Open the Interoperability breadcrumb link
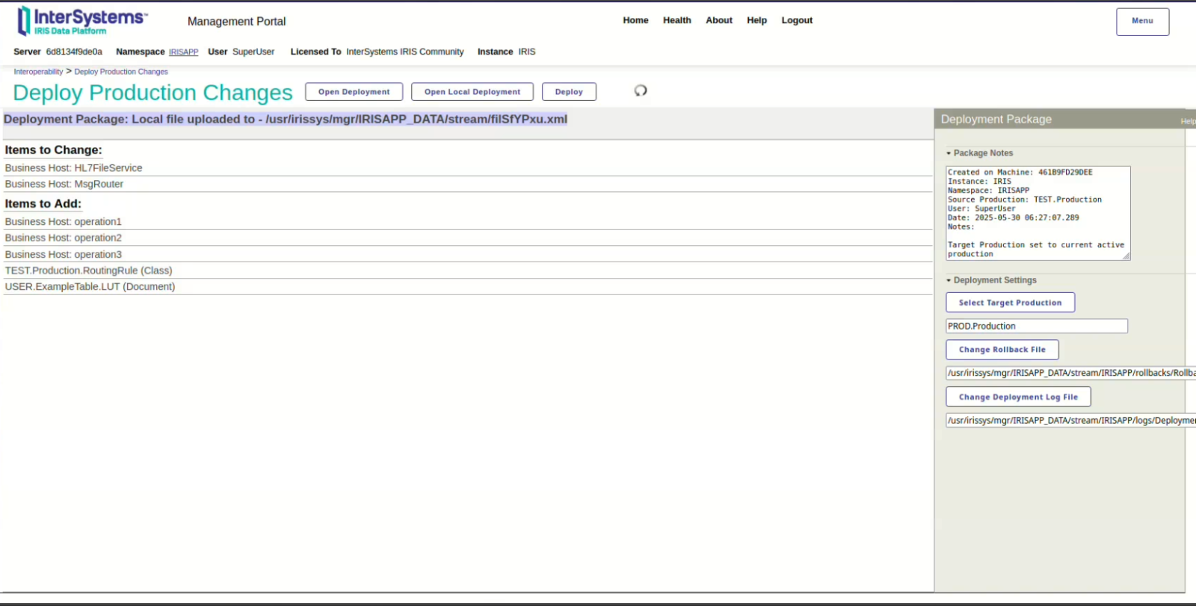The width and height of the screenshot is (1196, 606). tap(38, 72)
